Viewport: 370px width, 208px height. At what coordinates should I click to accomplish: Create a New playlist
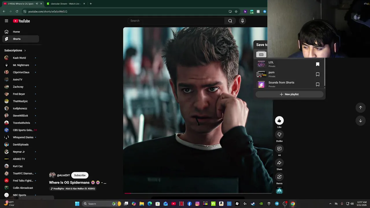point(289,94)
